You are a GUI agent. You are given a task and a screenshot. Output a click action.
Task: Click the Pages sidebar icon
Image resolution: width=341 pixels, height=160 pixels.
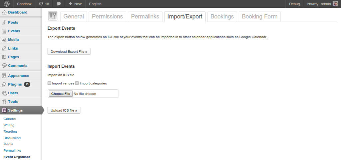pyautogui.click(x=4, y=57)
